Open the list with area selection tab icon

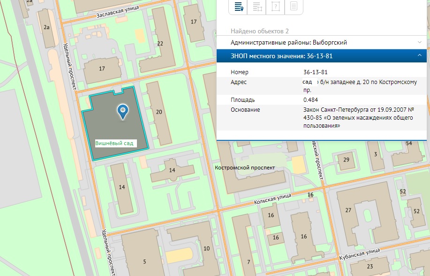coord(257,7)
